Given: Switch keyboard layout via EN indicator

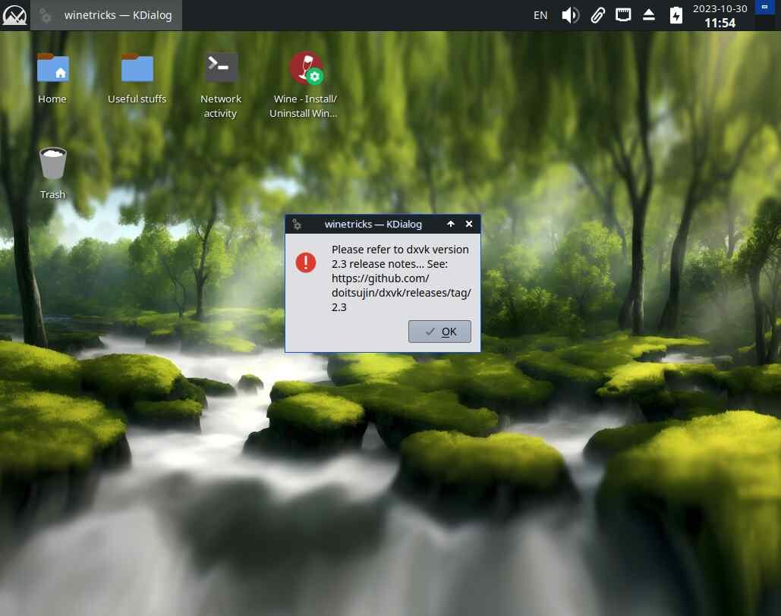Looking at the screenshot, I should pos(540,15).
